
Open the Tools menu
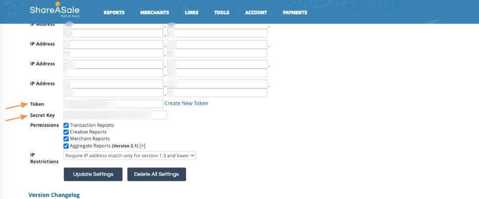coord(221,13)
